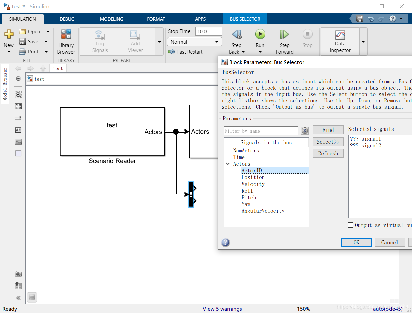The image size is (412, 313).
Task: Open the Save button dropdown arrow
Action: (x=46, y=42)
